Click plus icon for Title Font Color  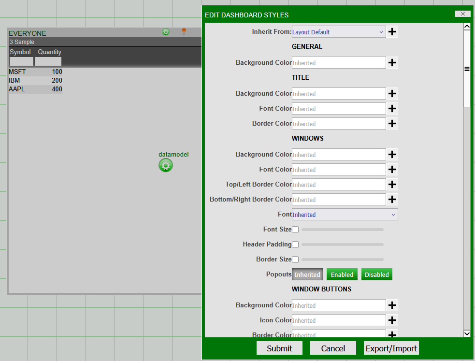click(x=392, y=109)
